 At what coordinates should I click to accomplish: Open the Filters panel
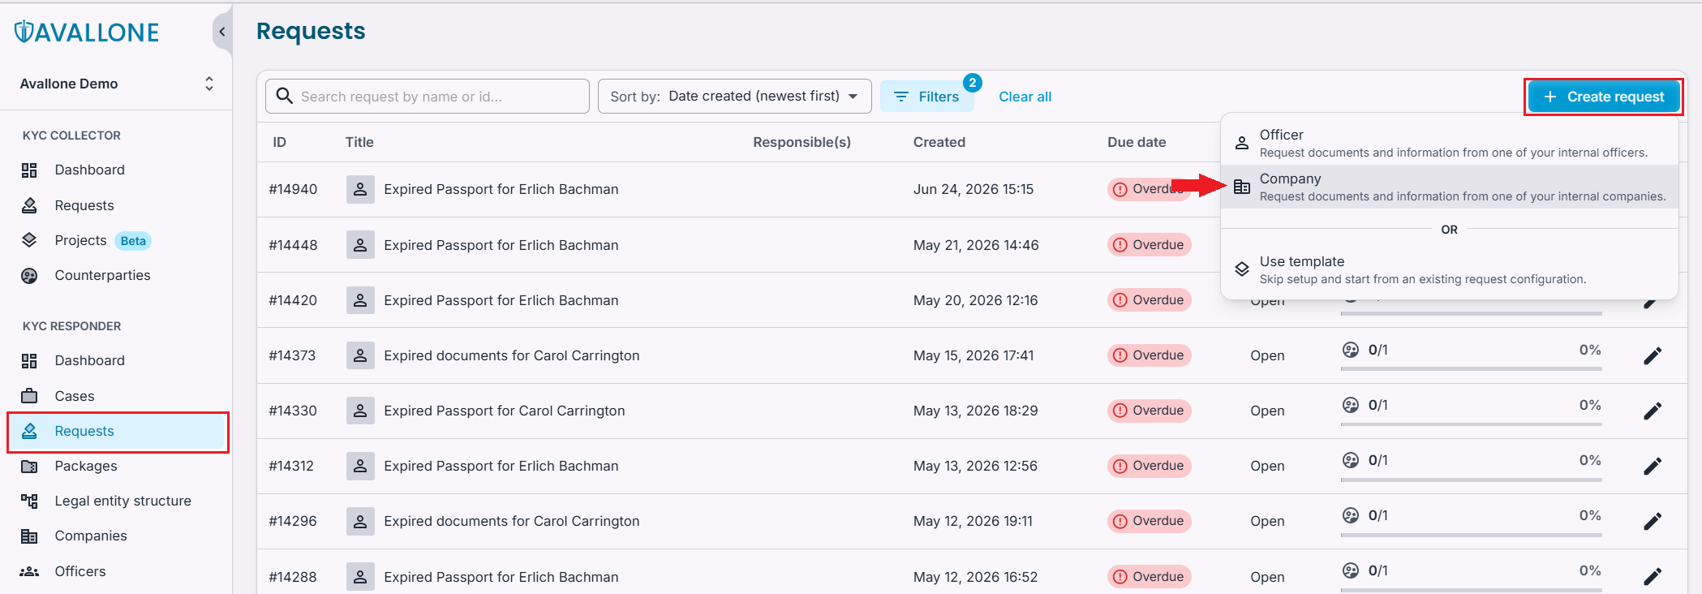click(926, 97)
